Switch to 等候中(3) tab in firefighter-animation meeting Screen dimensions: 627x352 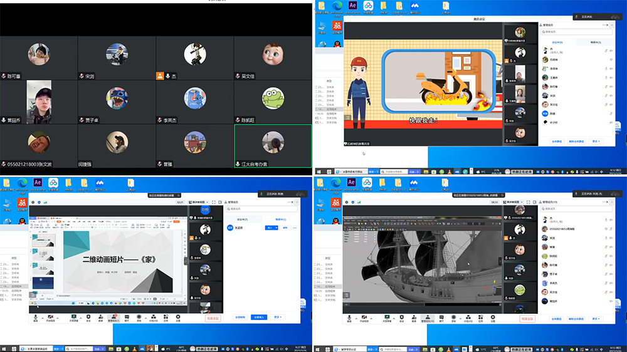point(596,42)
